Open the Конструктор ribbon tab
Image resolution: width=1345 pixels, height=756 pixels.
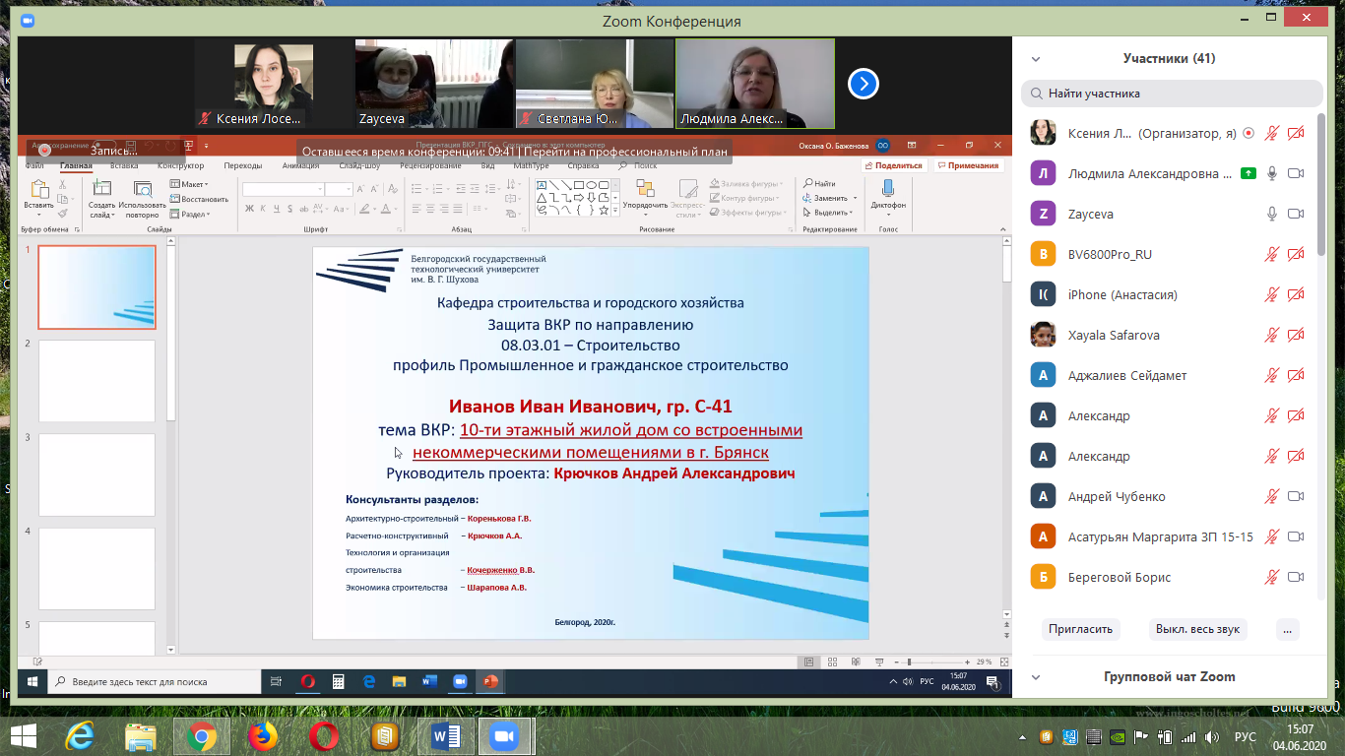180,165
